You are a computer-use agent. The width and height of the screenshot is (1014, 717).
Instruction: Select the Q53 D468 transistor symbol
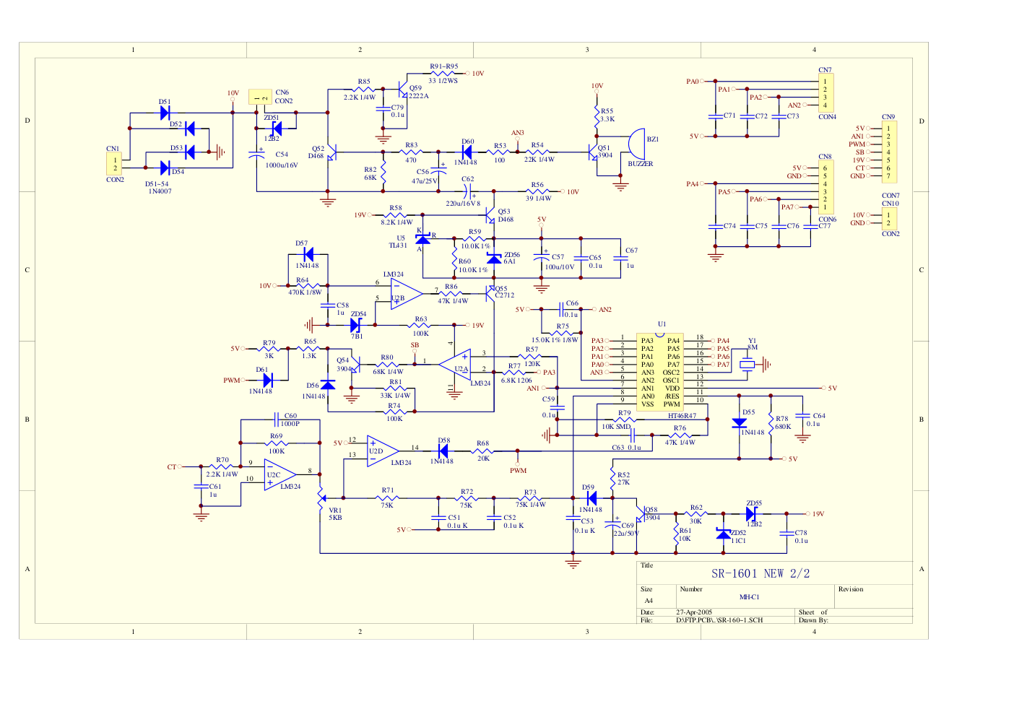coord(491,215)
